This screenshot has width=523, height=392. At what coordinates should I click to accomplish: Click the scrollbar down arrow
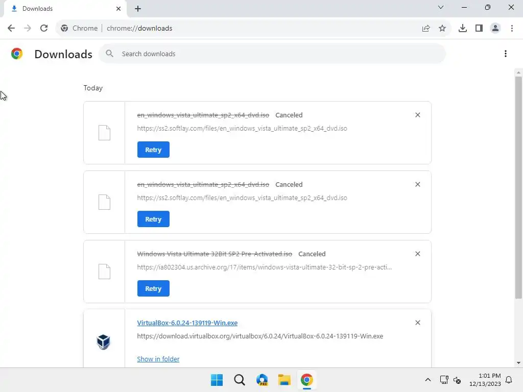coord(518,363)
